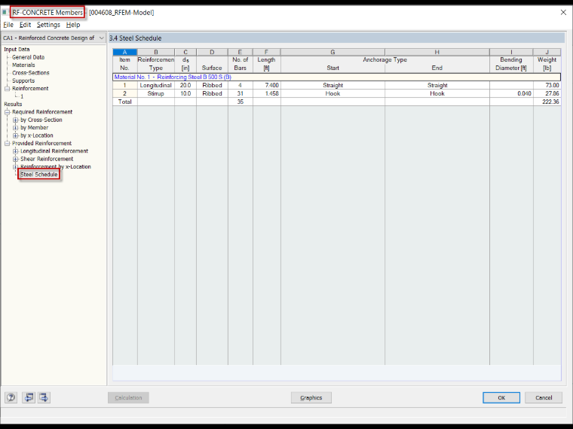573x429 pixels.
Task: Click the total weight cell 222.36
Action: coord(547,102)
